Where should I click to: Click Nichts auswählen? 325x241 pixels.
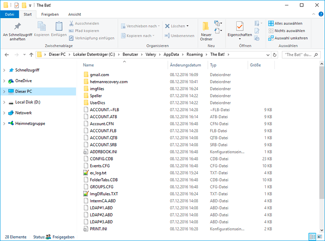tap(287, 31)
